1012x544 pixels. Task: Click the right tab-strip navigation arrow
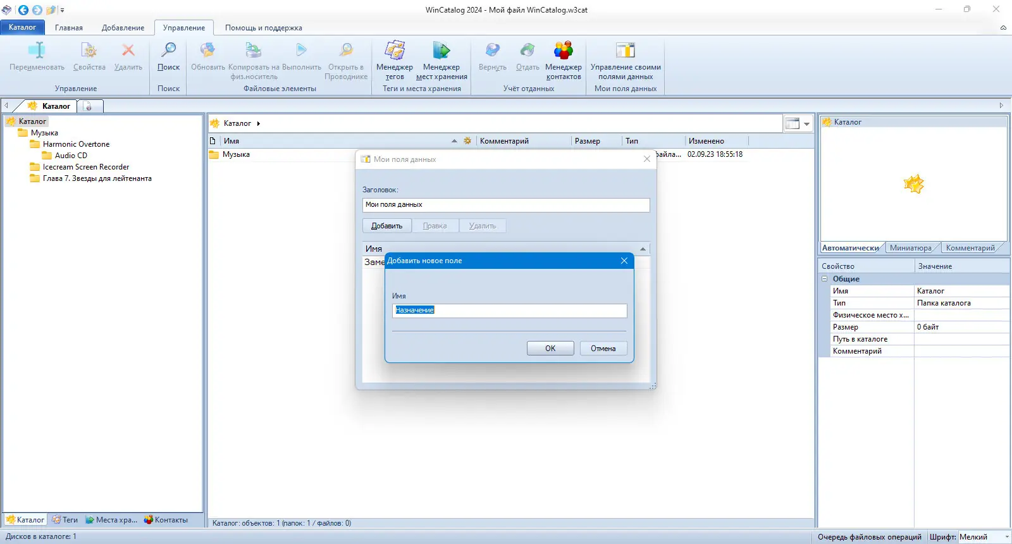[x=1001, y=106]
